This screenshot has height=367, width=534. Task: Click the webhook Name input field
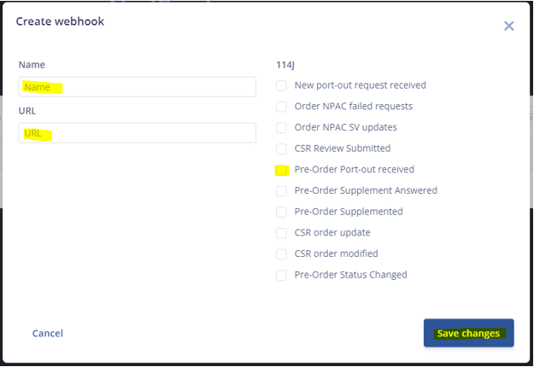pyautogui.click(x=137, y=87)
